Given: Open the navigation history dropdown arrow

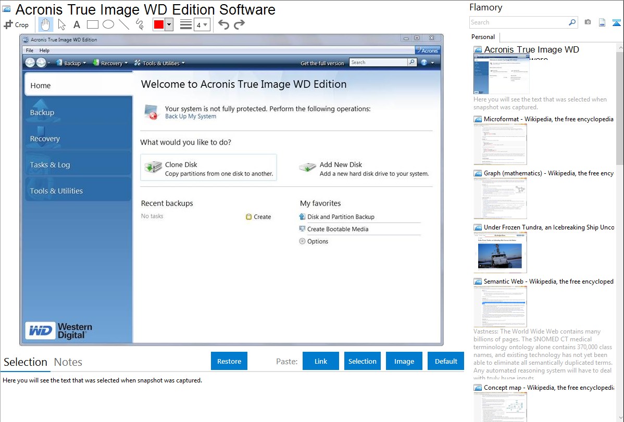Looking at the screenshot, I should click(49, 63).
